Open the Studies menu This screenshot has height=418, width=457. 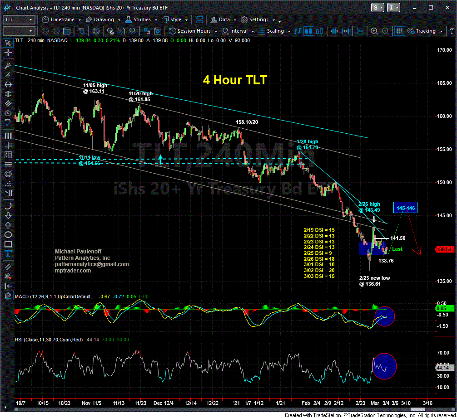[x=138, y=20]
